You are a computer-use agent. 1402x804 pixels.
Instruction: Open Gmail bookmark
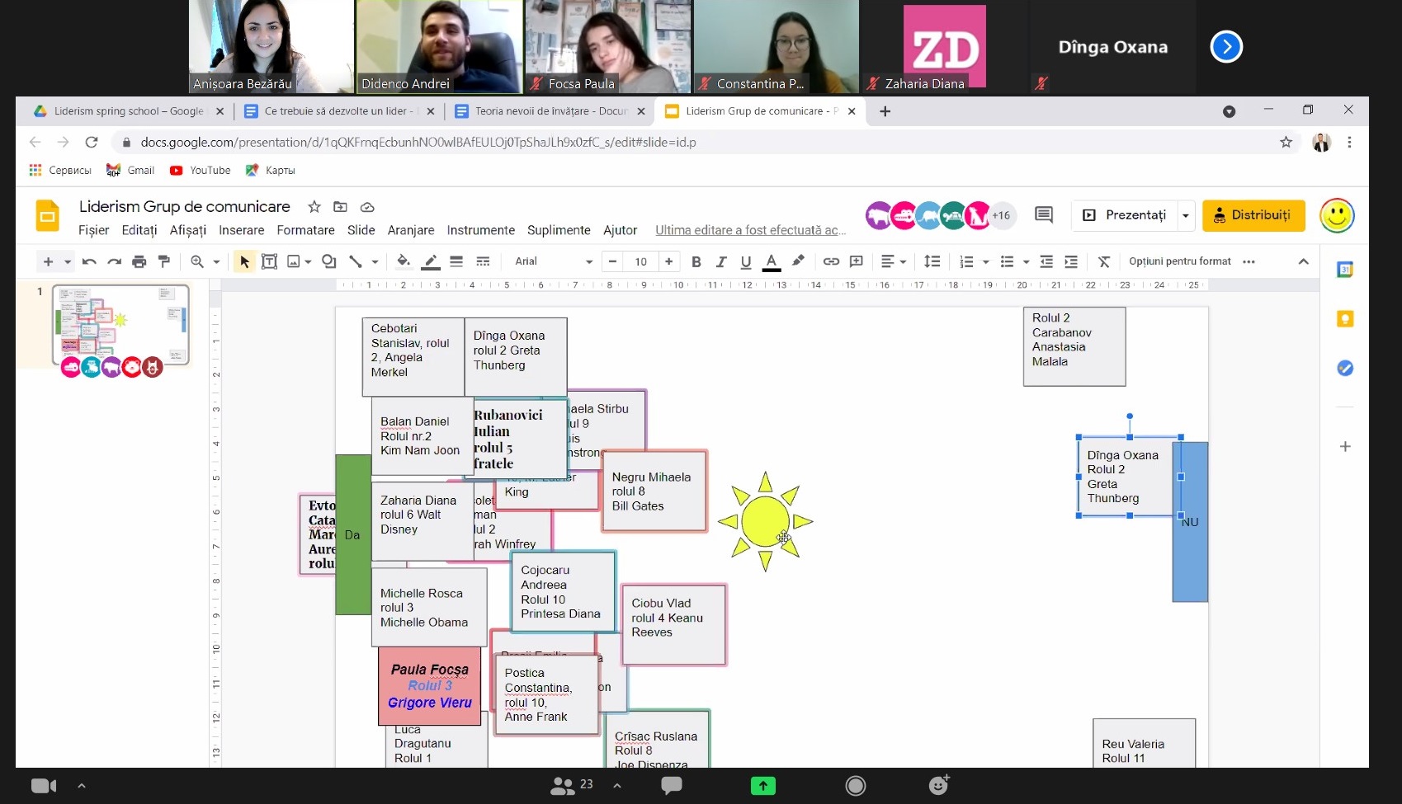[130, 170]
